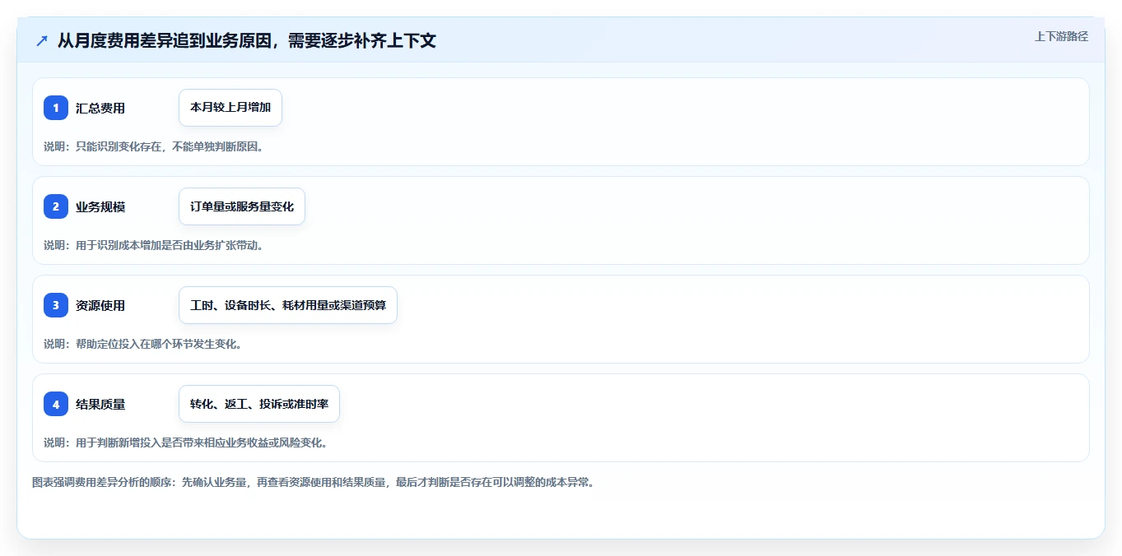Click the 本月较上月增加 chip
This screenshot has height=556, width=1122.
pyautogui.click(x=230, y=108)
